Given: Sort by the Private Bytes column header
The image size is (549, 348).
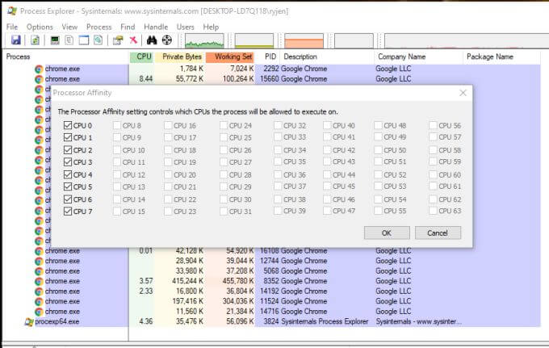Looking at the screenshot, I should pyautogui.click(x=179, y=57).
